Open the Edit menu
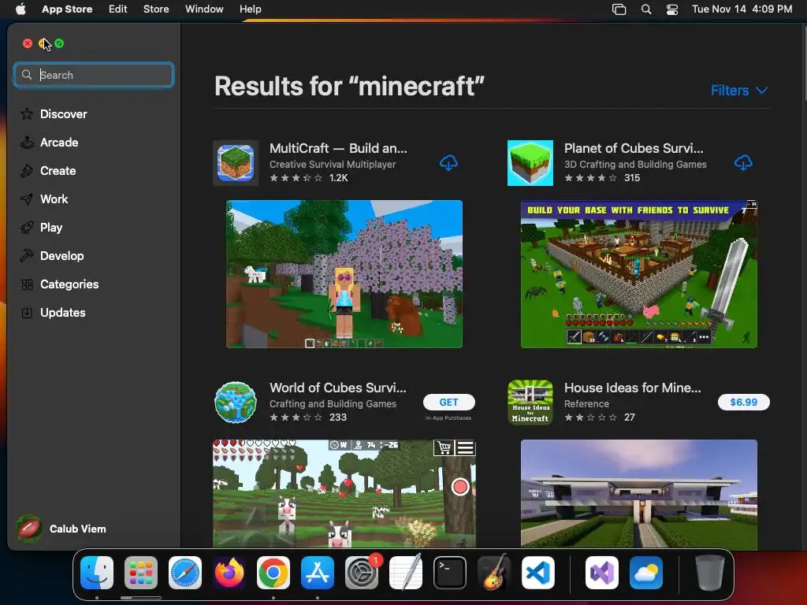The image size is (807, 605). tap(118, 9)
